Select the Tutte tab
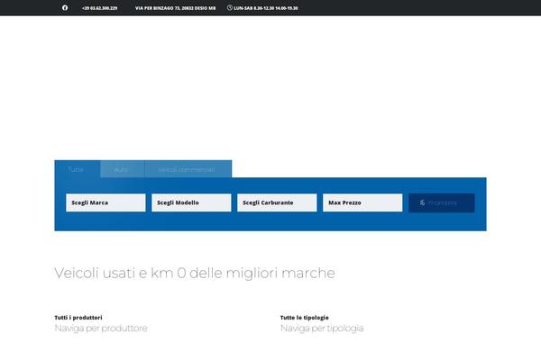 click(x=78, y=169)
